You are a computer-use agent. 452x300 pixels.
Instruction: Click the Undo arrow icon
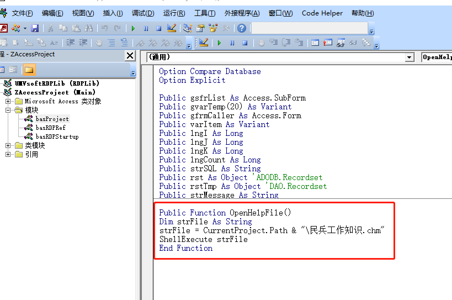point(105,28)
